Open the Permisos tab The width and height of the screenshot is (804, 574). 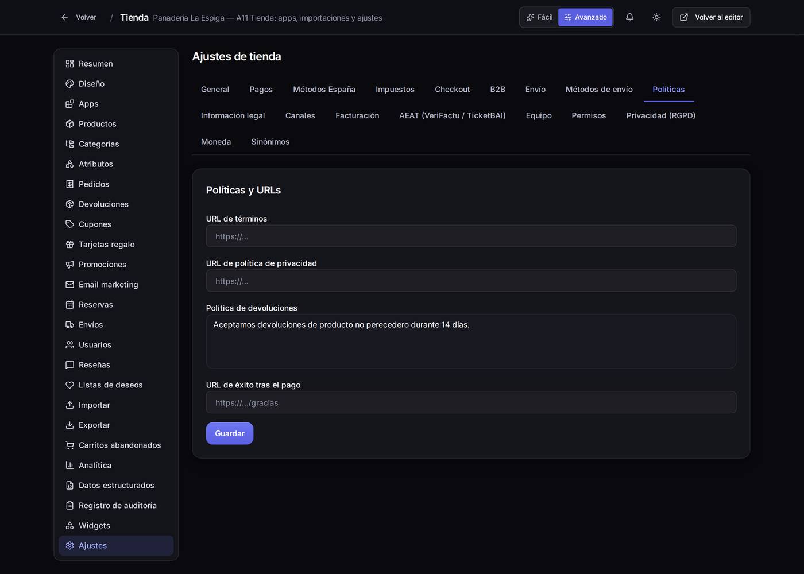point(589,116)
